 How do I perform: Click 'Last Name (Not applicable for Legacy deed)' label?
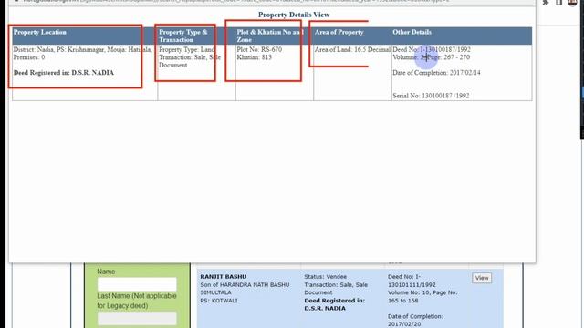tap(137, 301)
